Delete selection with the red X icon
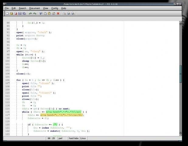This screenshot has width=188, height=146. pyautogui.click(x=58, y=13)
